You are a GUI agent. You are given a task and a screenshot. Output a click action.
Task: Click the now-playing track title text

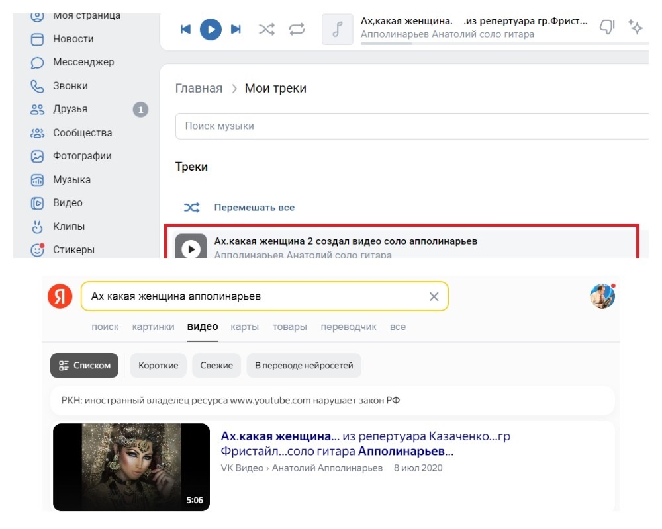pyautogui.click(x=474, y=22)
